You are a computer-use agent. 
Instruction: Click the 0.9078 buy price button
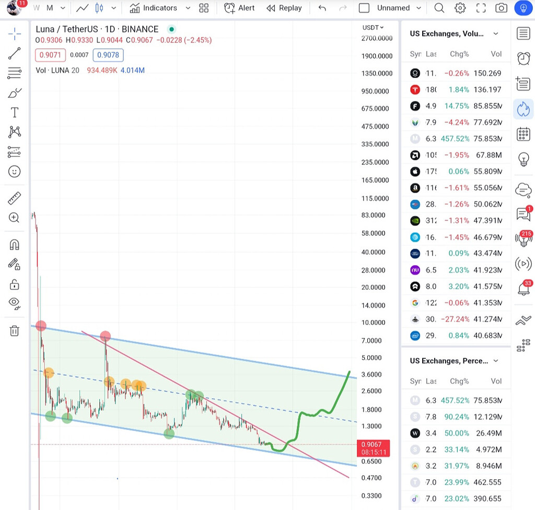108,55
